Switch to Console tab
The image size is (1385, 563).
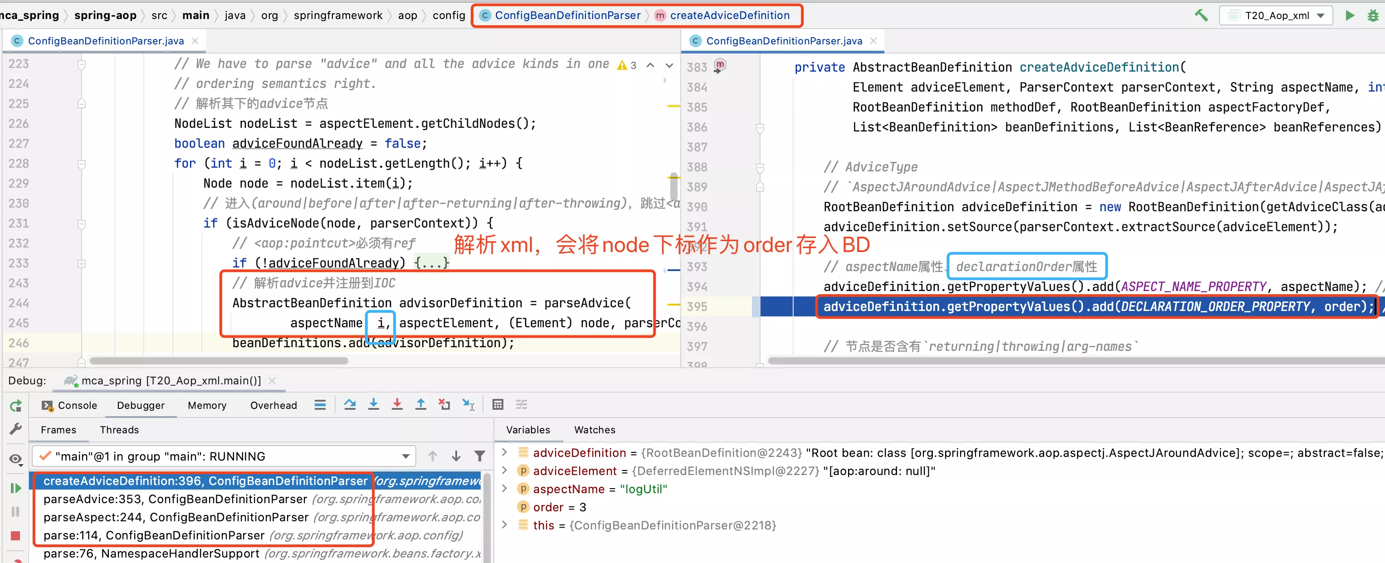pyautogui.click(x=70, y=405)
